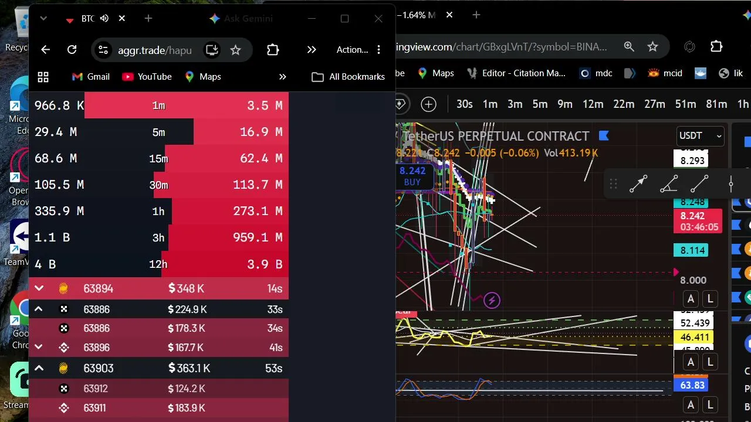The image size is (751, 422).
Task: Switch to the -1.64% M TradingView tab
Action: 418,15
